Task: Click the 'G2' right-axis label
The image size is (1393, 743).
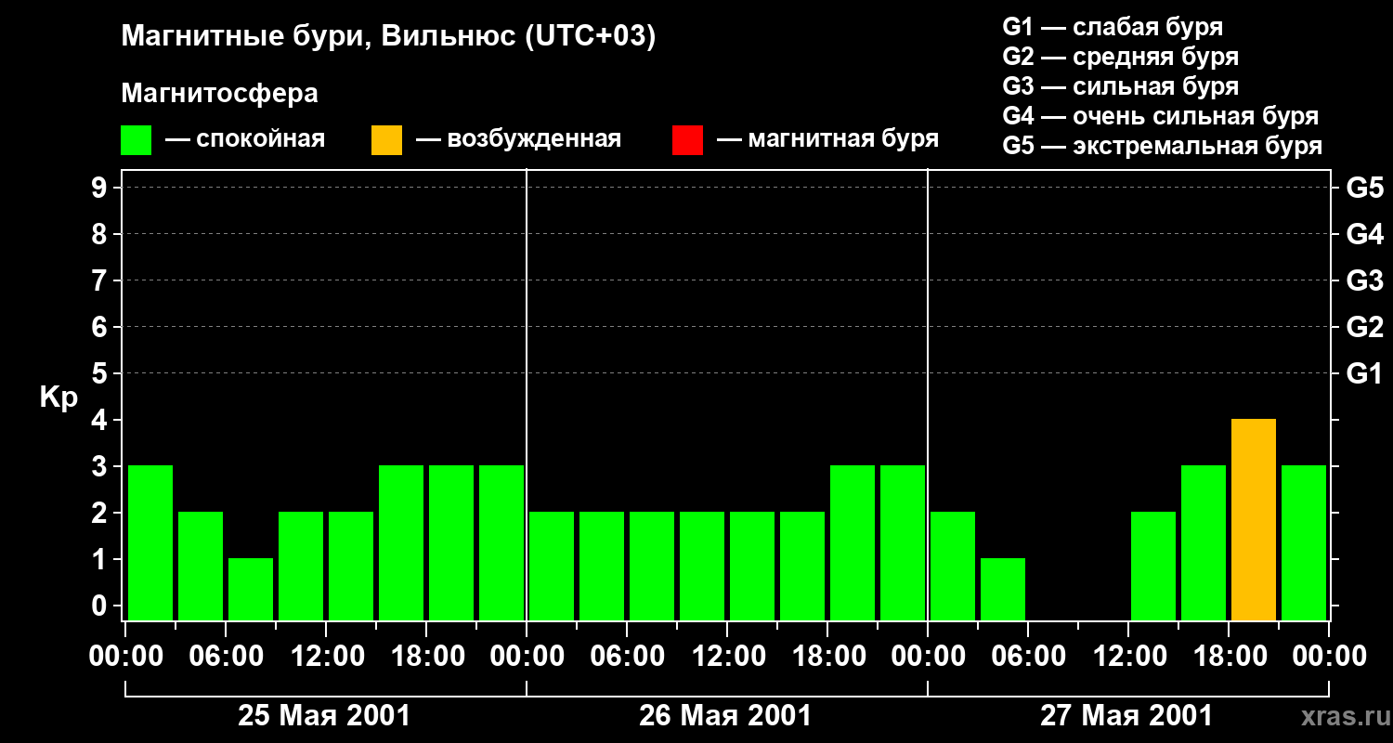Action: pos(1364,327)
